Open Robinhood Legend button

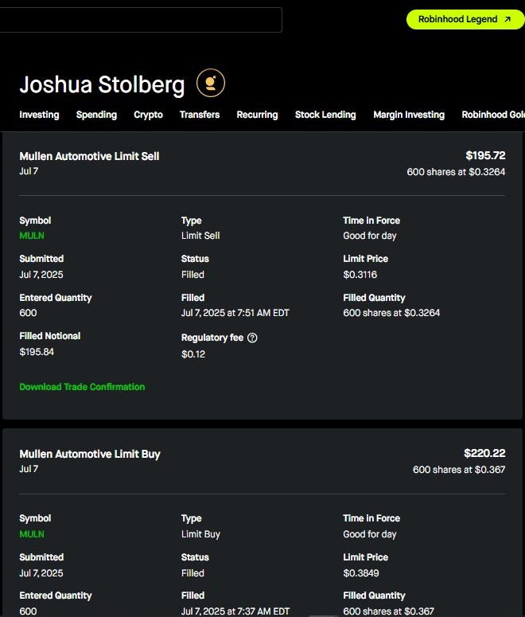click(x=465, y=19)
